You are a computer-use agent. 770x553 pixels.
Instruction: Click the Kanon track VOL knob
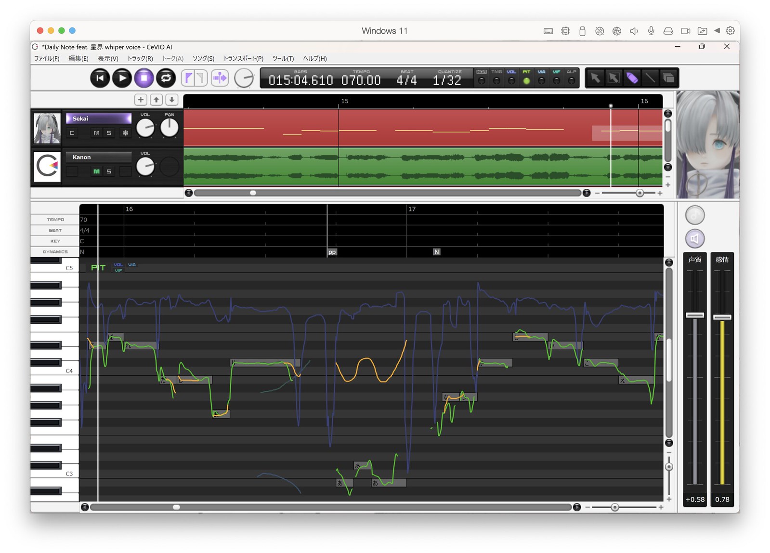coord(145,167)
